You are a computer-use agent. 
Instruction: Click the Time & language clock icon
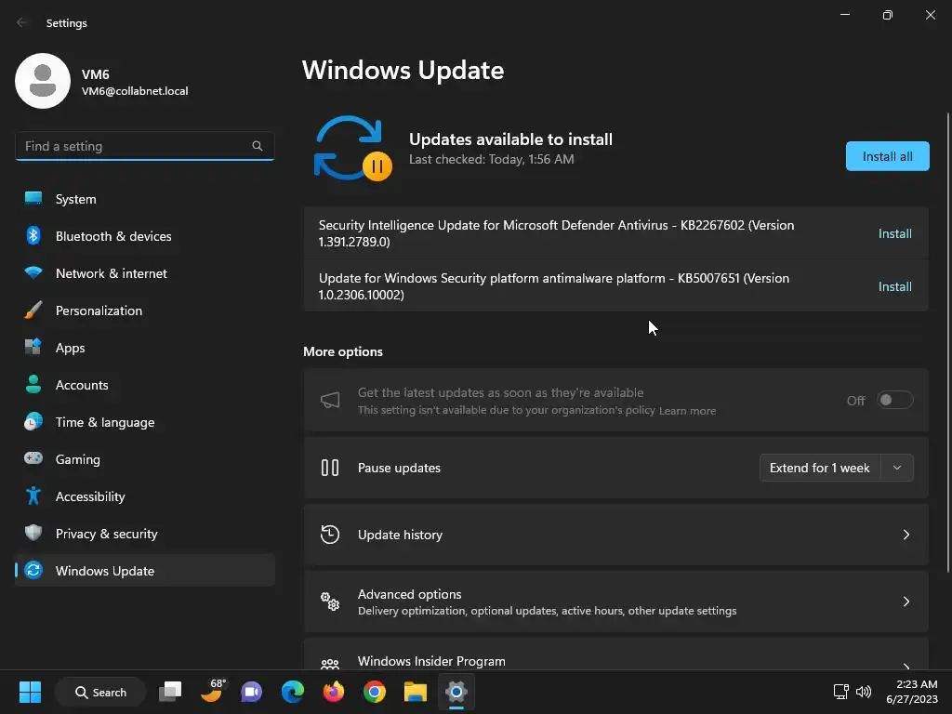[33, 421]
